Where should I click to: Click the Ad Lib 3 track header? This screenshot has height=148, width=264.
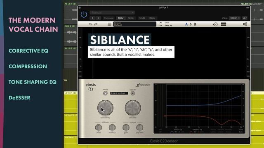pyautogui.click(x=70, y=49)
